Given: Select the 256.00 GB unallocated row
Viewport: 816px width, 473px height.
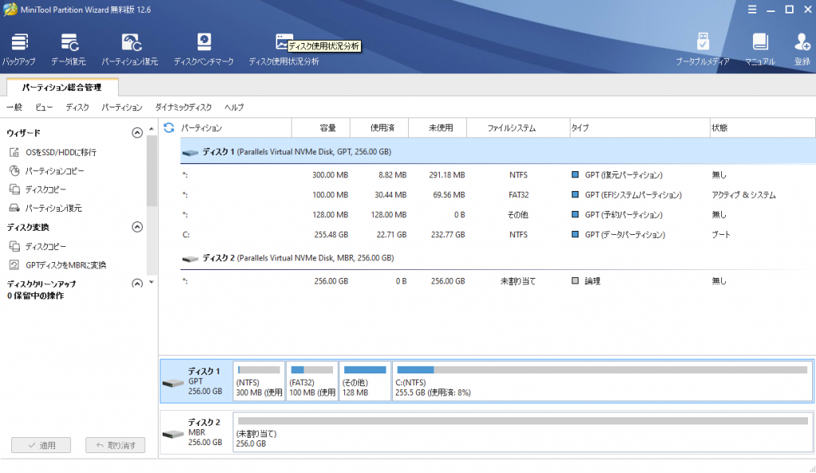Looking at the screenshot, I should tap(497, 281).
